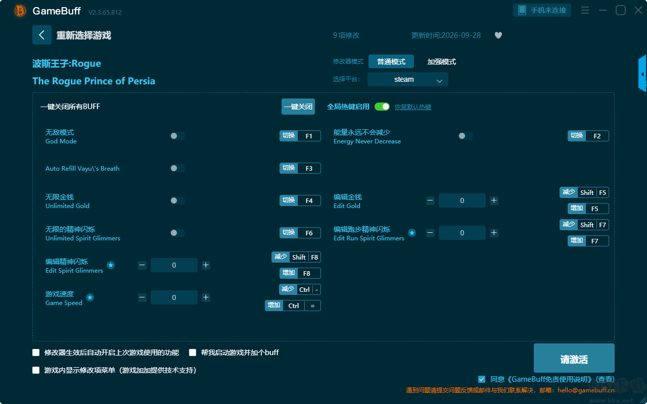Click 恢复默认热键 link
The height and width of the screenshot is (404, 647).
click(413, 107)
